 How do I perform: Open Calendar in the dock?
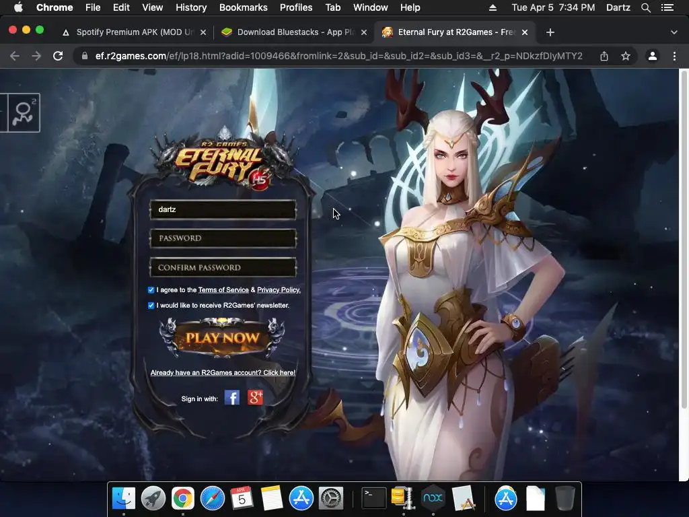tap(242, 498)
